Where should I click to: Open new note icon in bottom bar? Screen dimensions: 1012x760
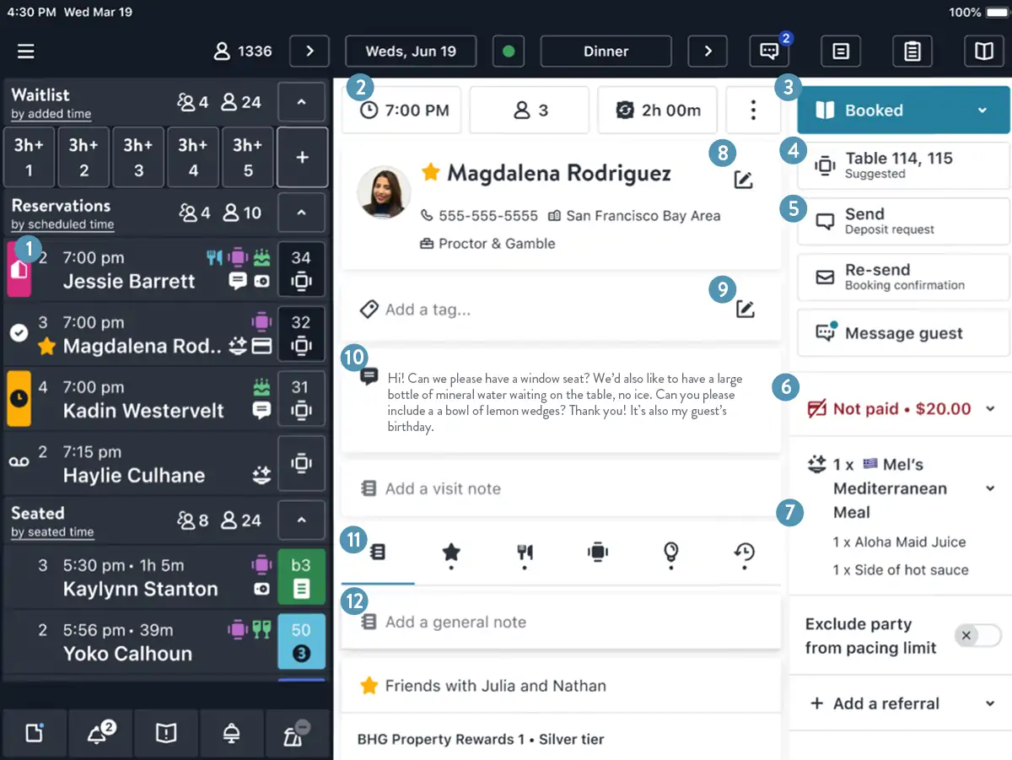[x=35, y=733]
